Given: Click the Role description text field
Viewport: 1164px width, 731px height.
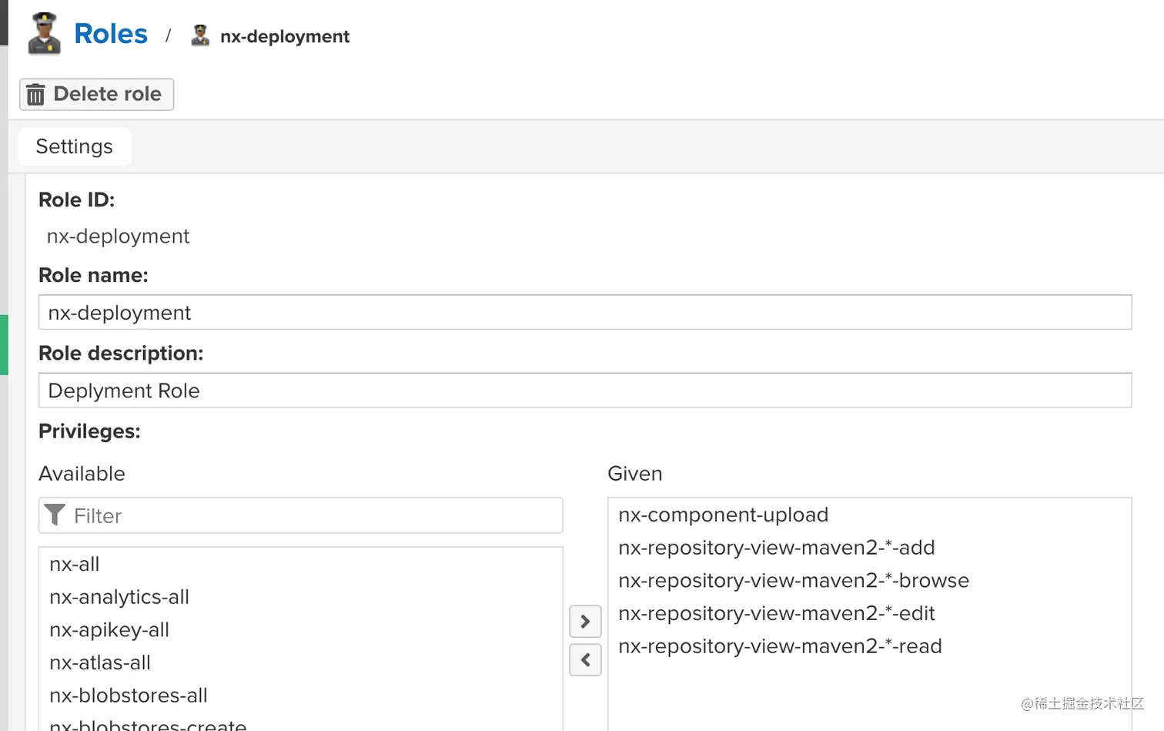Looking at the screenshot, I should point(585,391).
